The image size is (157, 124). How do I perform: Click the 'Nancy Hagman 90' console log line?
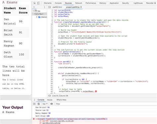tap(43, 113)
